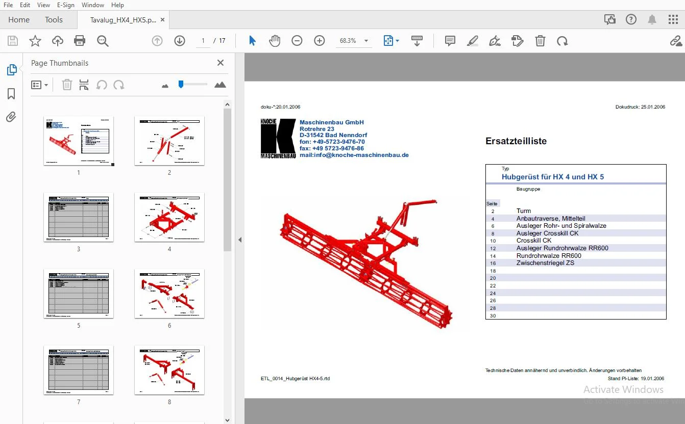Collapse the navigation pane with the arrow
Image resolution: width=685 pixels, height=424 pixels.
click(x=240, y=240)
